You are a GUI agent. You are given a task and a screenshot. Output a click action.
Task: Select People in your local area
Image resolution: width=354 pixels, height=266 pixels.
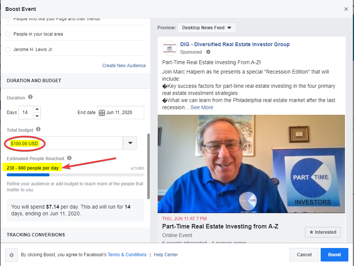(x=8, y=34)
